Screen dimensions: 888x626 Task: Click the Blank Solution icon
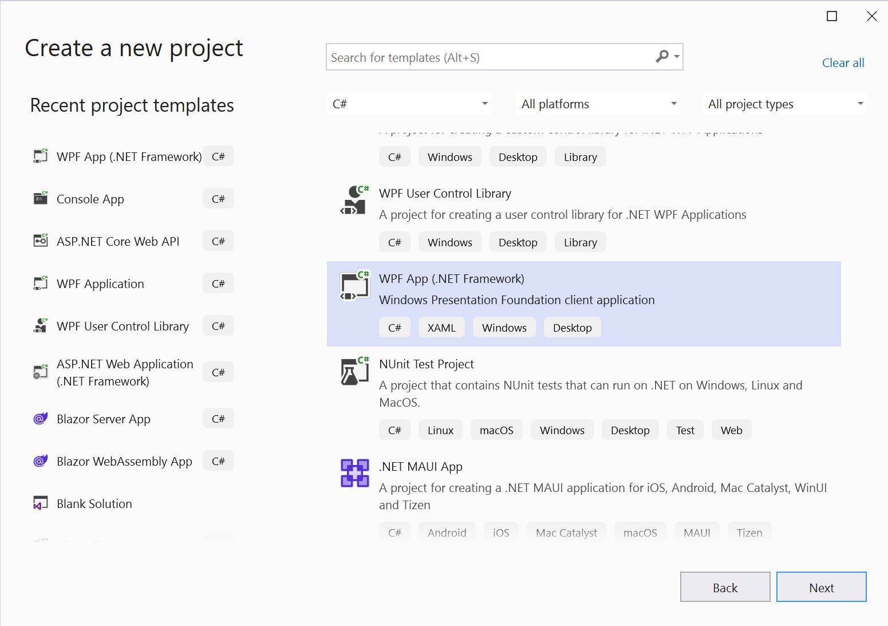pos(41,503)
